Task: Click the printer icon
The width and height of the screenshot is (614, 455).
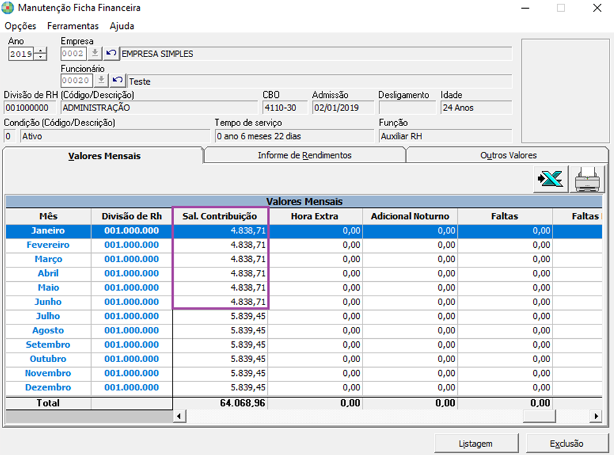Action: point(587,179)
